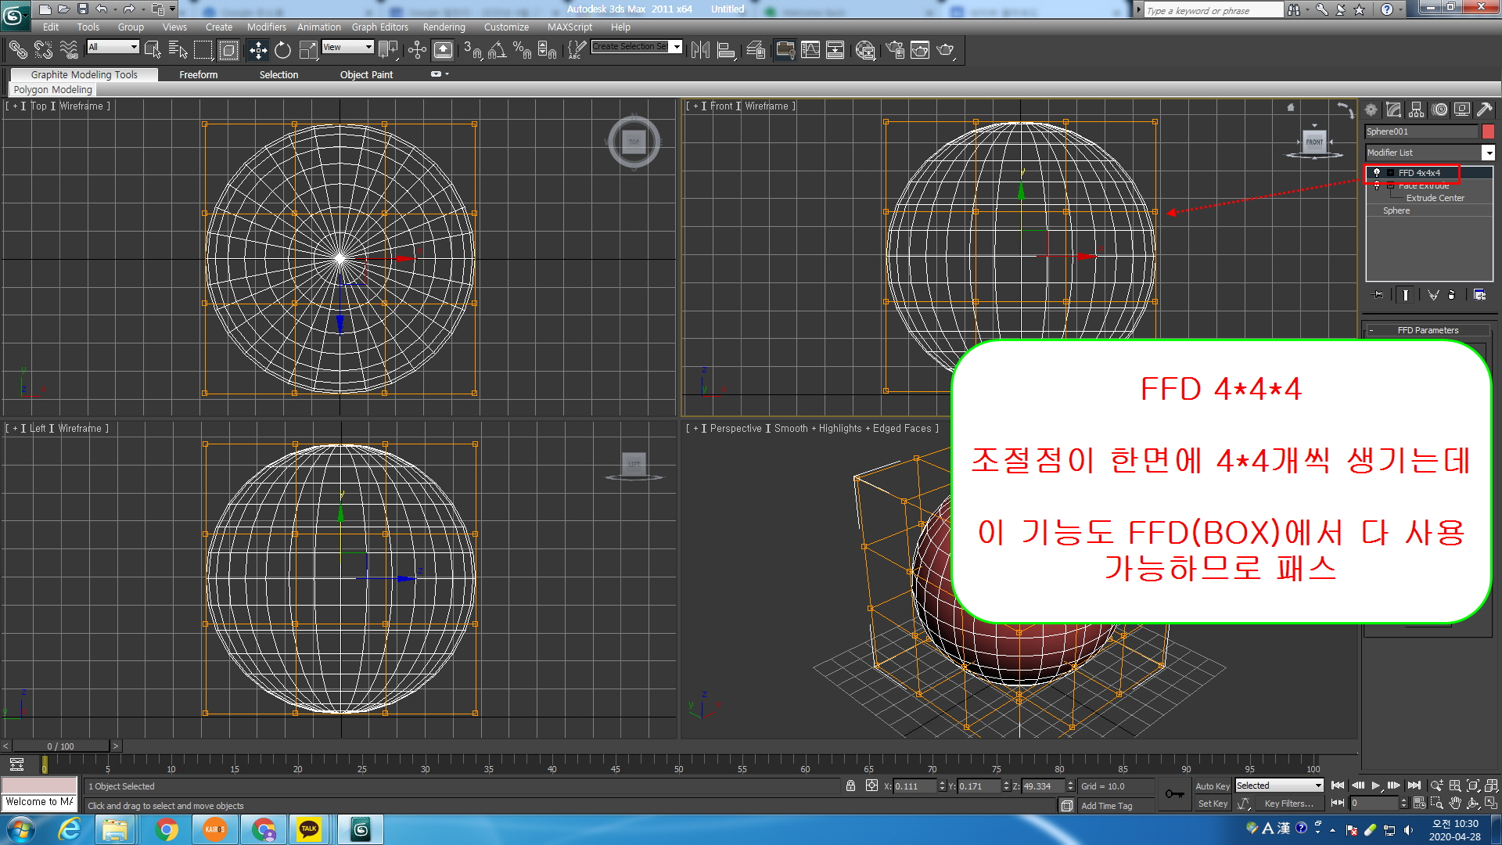Toggle the Auto Key button

[x=1212, y=786]
